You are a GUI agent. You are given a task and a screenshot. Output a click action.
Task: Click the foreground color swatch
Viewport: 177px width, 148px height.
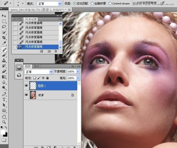pos(3,132)
